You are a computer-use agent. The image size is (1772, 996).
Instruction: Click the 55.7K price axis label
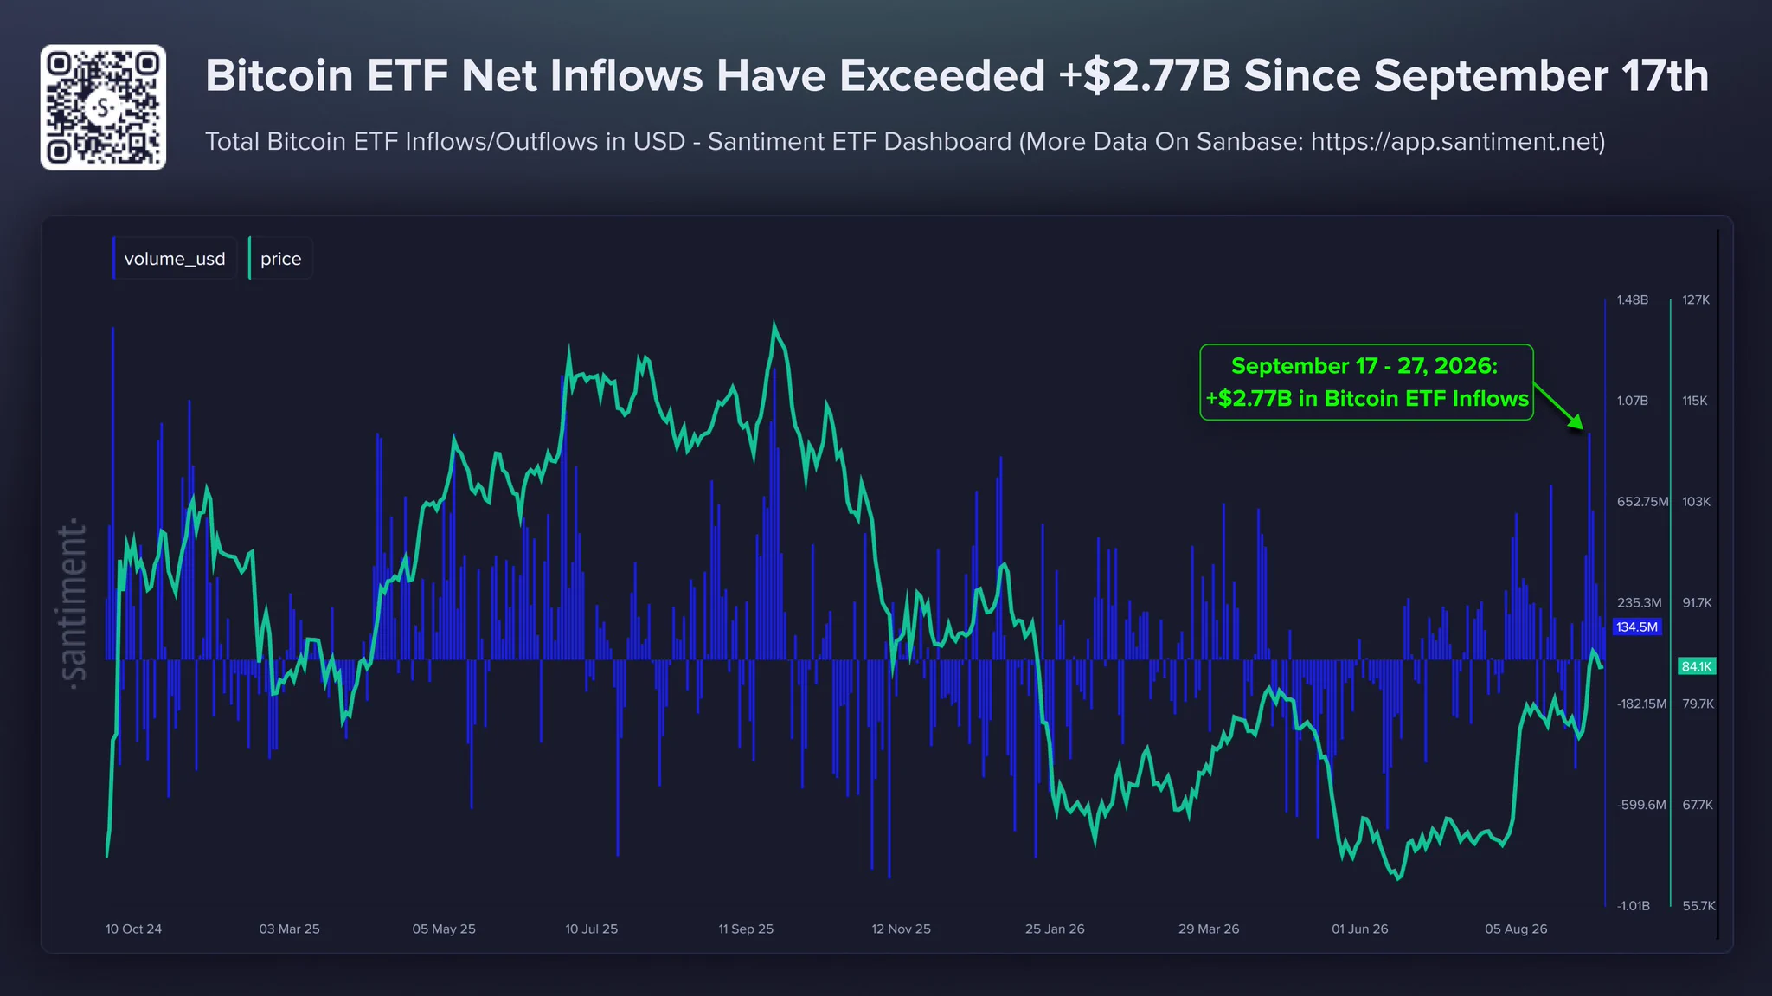coord(1698,906)
